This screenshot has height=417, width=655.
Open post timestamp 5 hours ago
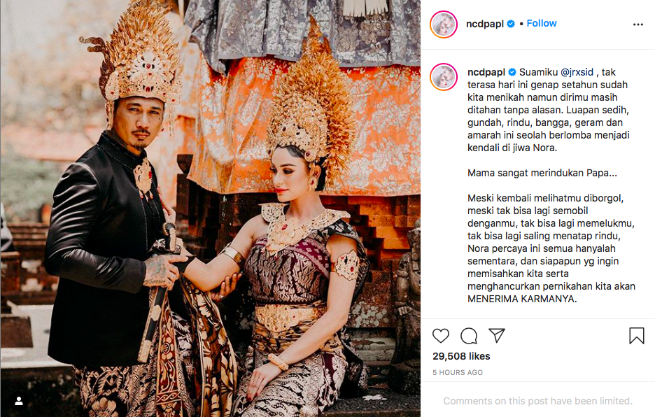pyautogui.click(x=458, y=372)
